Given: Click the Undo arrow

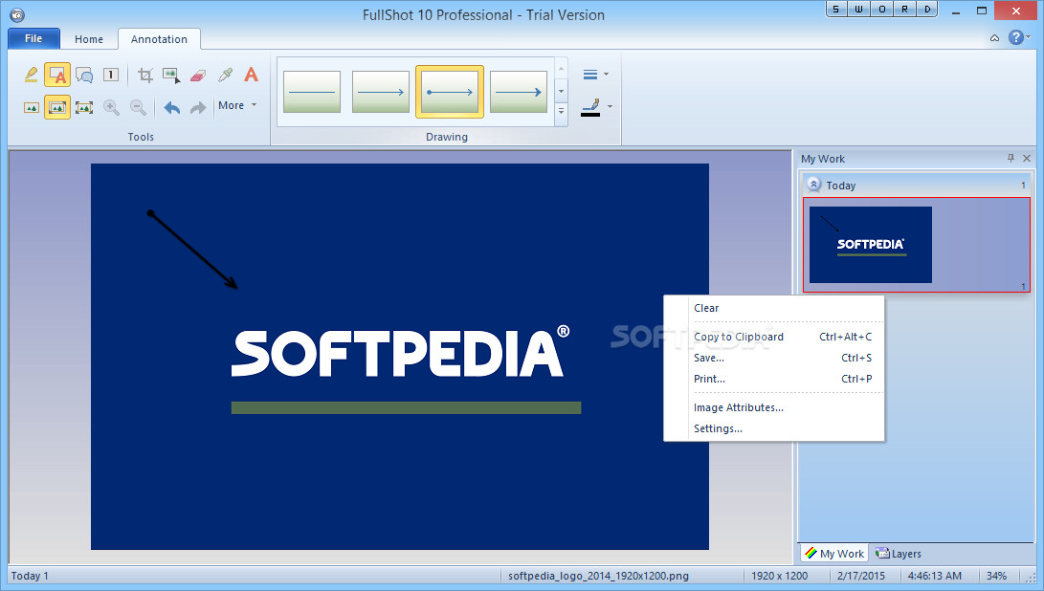Looking at the screenshot, I should (172, 107).
